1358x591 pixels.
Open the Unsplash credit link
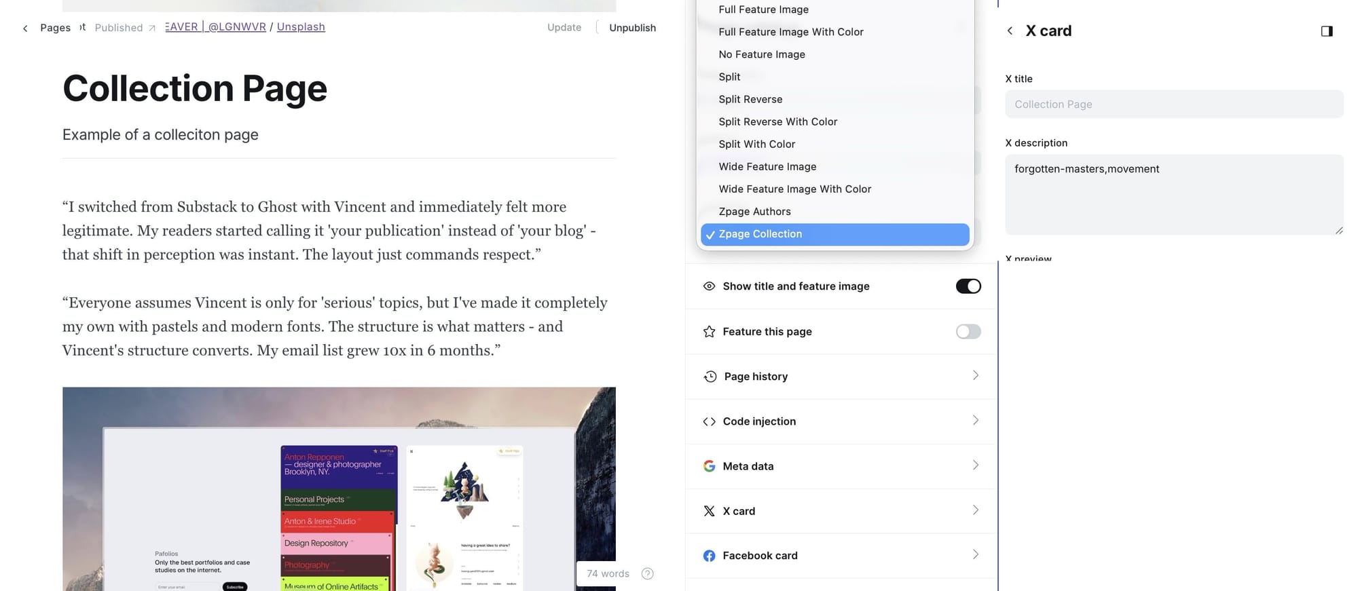(301, 27)
